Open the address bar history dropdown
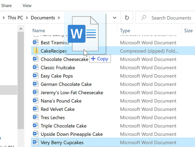Image resolution: width=195 pixels, height=147 pixels. pos(114,18)
